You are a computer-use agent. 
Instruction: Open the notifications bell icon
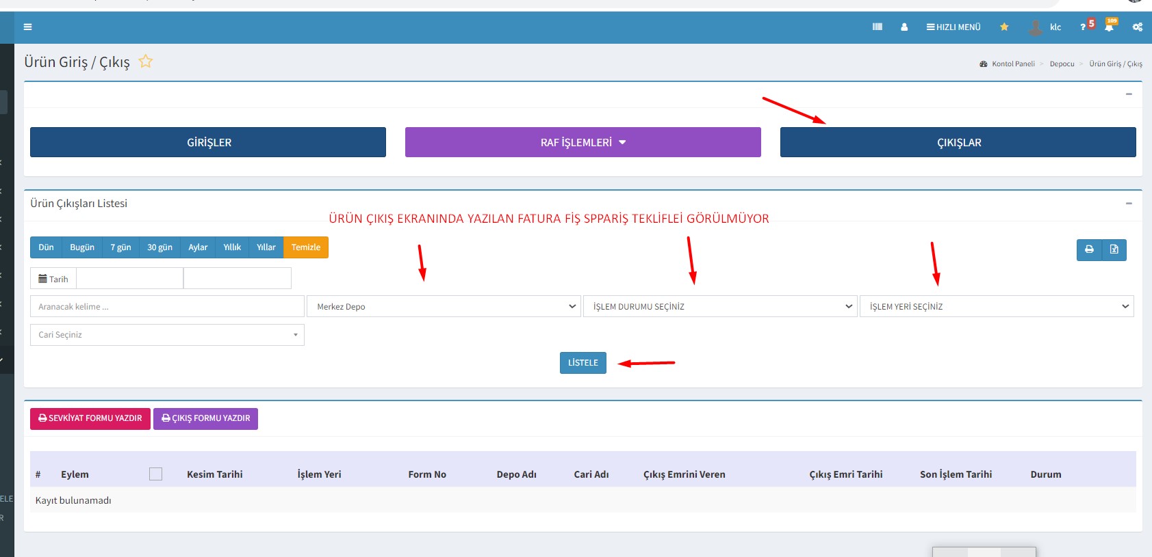[1109, 27]
